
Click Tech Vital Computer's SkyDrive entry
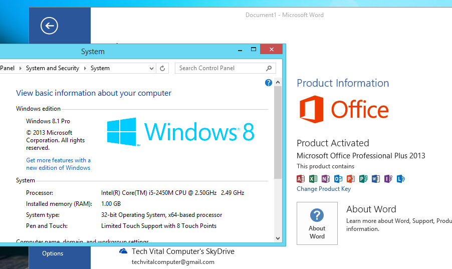pyautogui.click(x=183, y=251)
